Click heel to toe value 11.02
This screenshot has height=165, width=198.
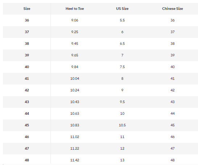point(75,137)
